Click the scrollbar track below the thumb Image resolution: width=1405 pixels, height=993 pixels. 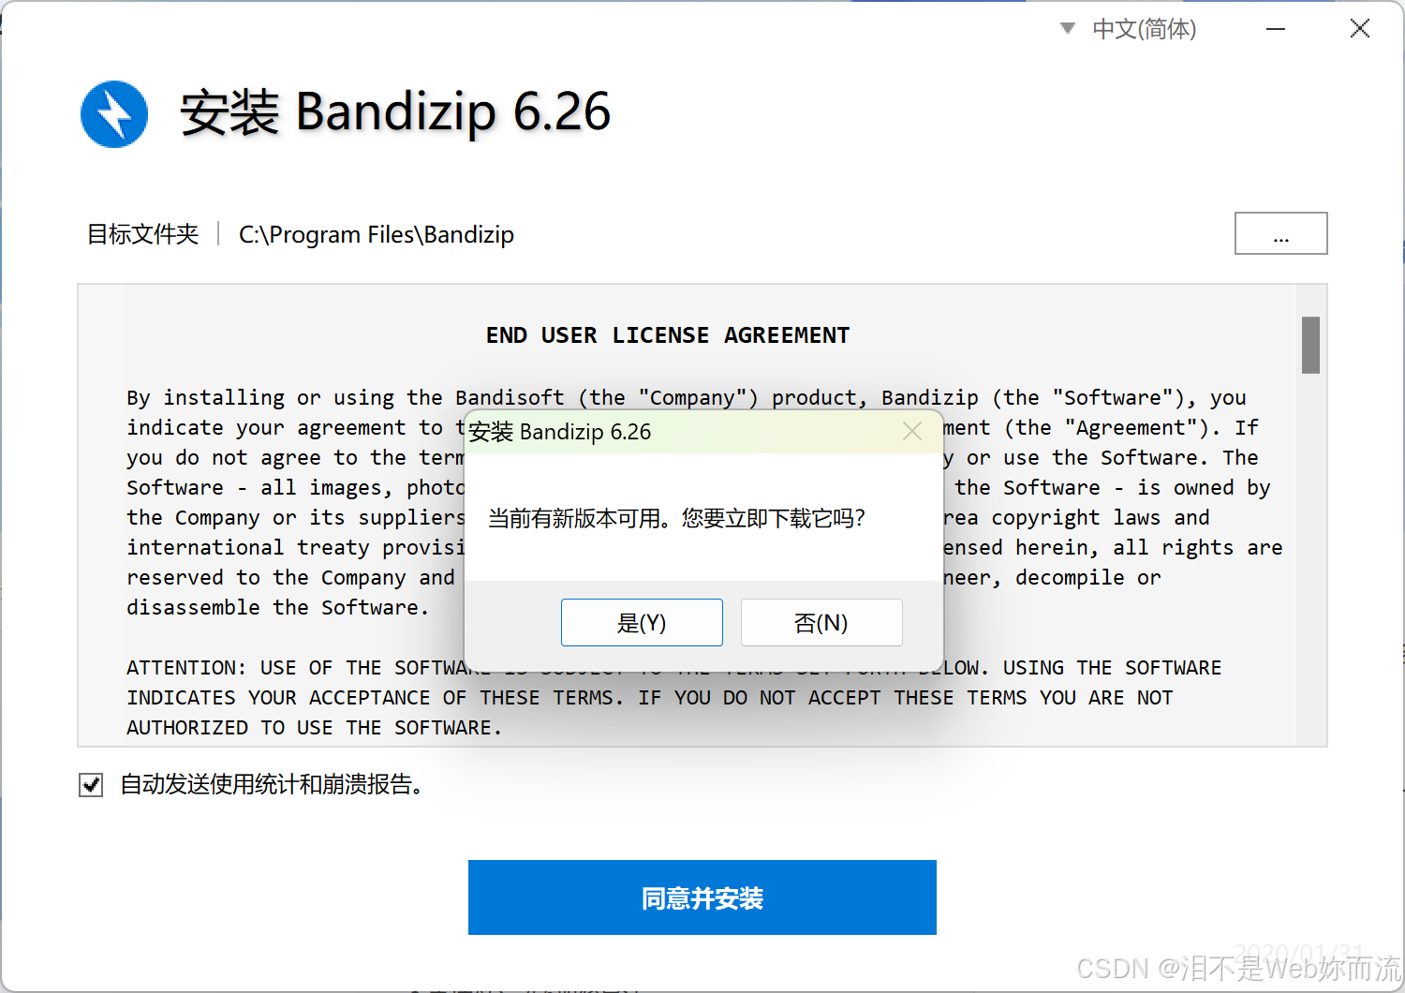coord(1310,562)
